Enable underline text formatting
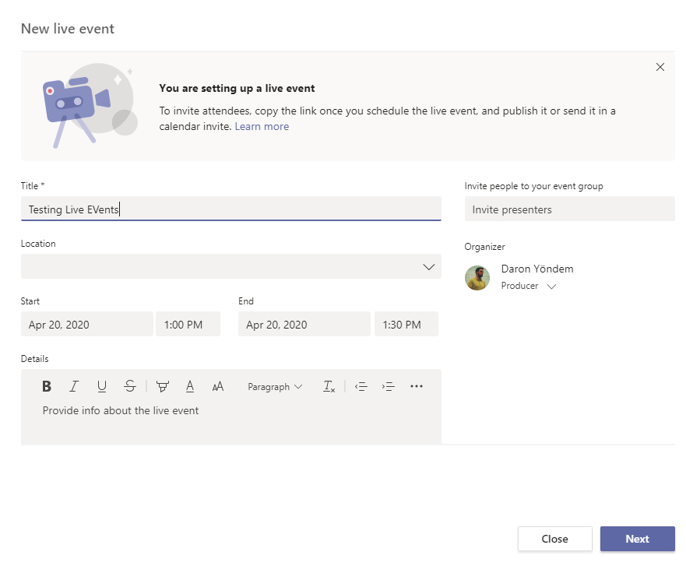 click(102, 386)
